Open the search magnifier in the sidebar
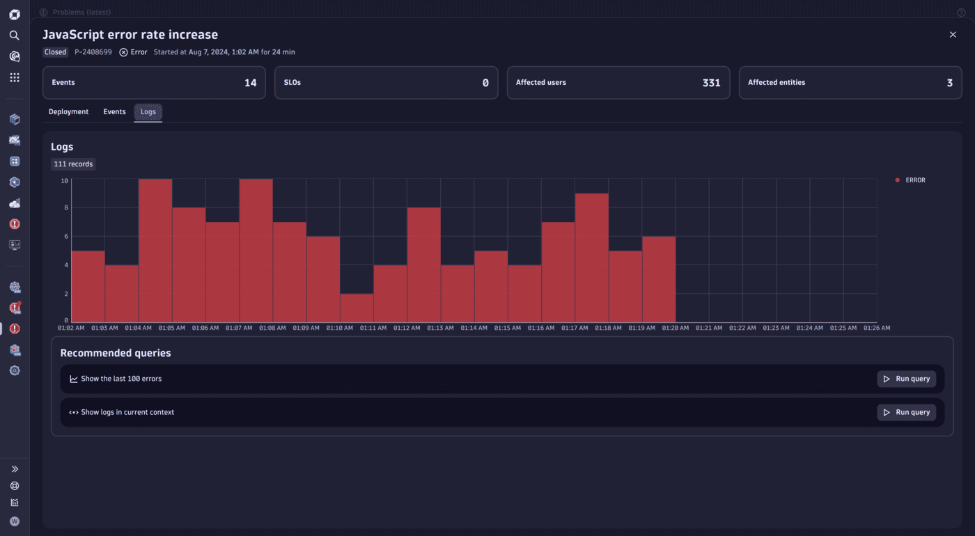The height and width of the screenshot is (536, 975). click(x=14, y=35)
